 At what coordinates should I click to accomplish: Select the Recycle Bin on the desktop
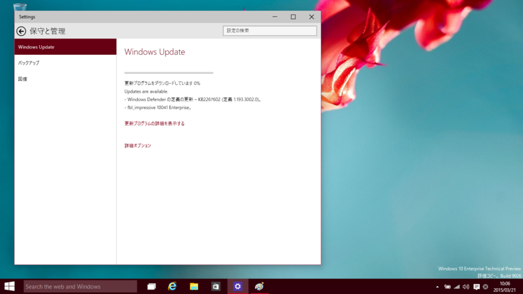[x=20, y=7]
